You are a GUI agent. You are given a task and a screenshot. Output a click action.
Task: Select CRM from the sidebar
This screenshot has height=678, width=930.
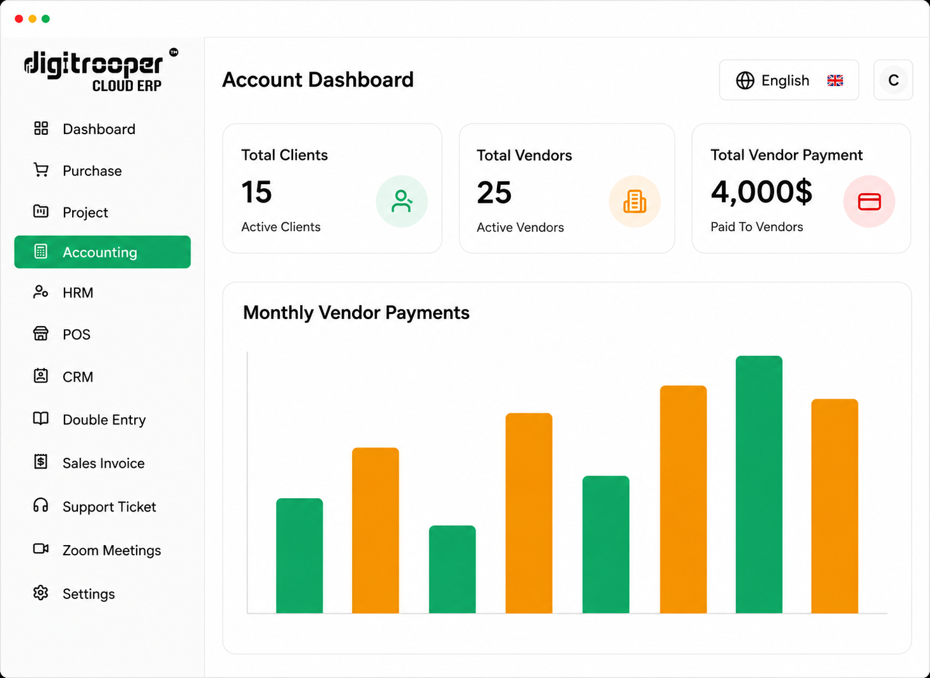(x=103, y=377)
